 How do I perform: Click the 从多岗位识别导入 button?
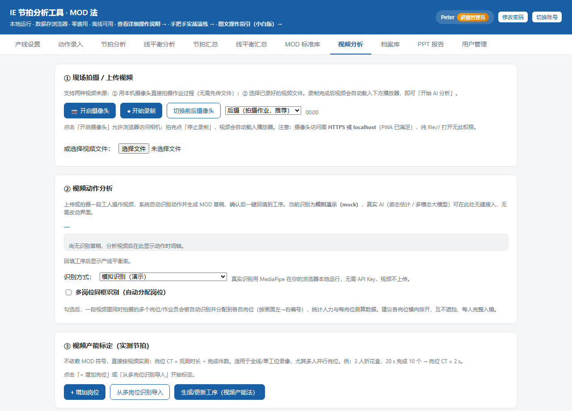click(x=140, y=392)
